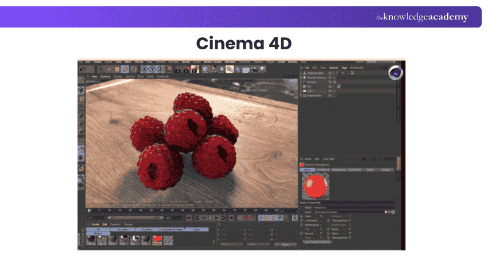Toggle the Y axis lock
The image size is (488, 258).
[x=152, y=69]
